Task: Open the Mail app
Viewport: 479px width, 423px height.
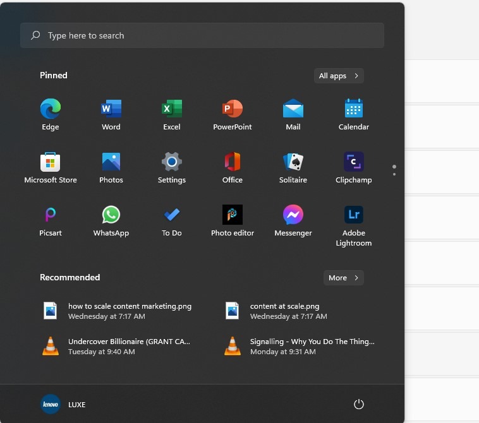Action: point(293,114)
